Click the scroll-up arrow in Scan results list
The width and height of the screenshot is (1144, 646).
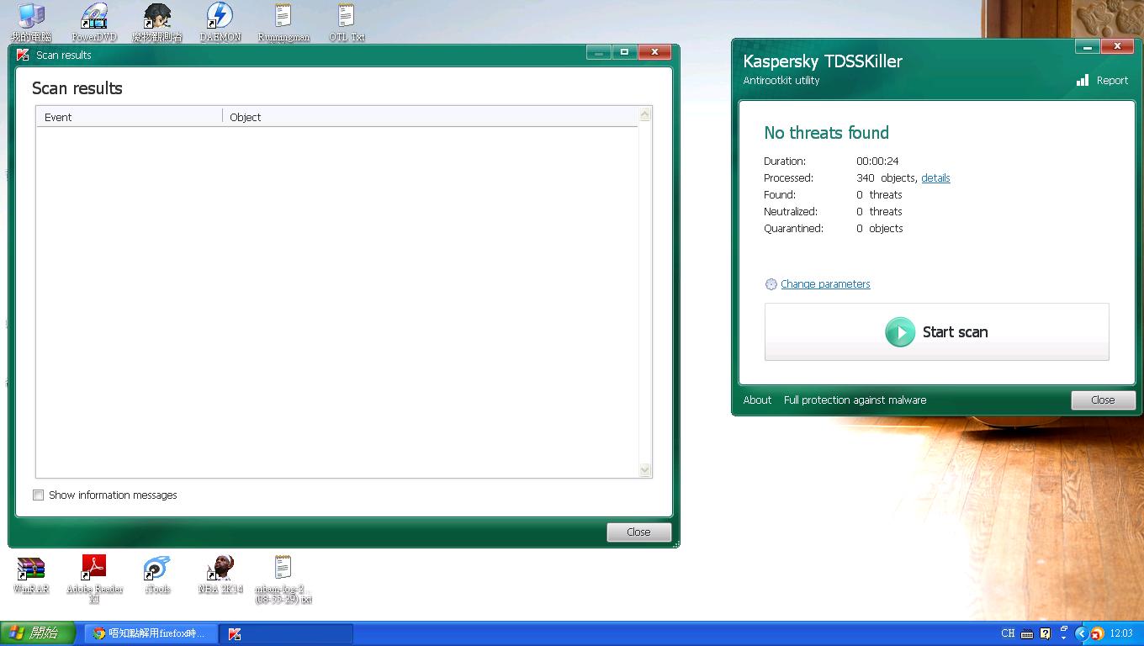(x=645, y=115)
